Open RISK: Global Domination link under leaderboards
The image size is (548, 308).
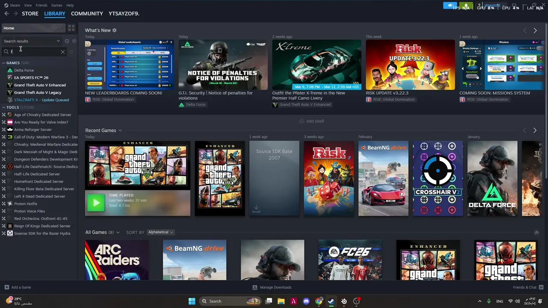[x=110, y=99]
